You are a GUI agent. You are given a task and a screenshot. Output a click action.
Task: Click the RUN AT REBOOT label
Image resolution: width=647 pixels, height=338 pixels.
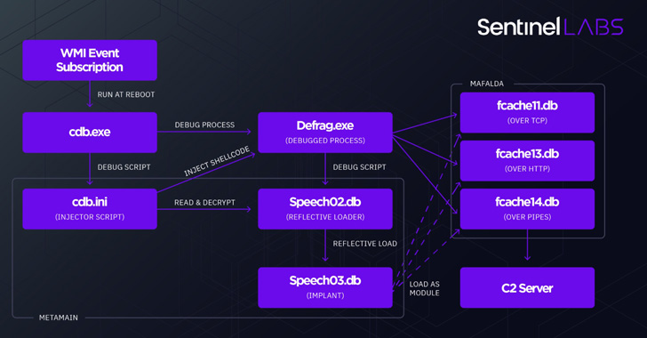[126, 94]
